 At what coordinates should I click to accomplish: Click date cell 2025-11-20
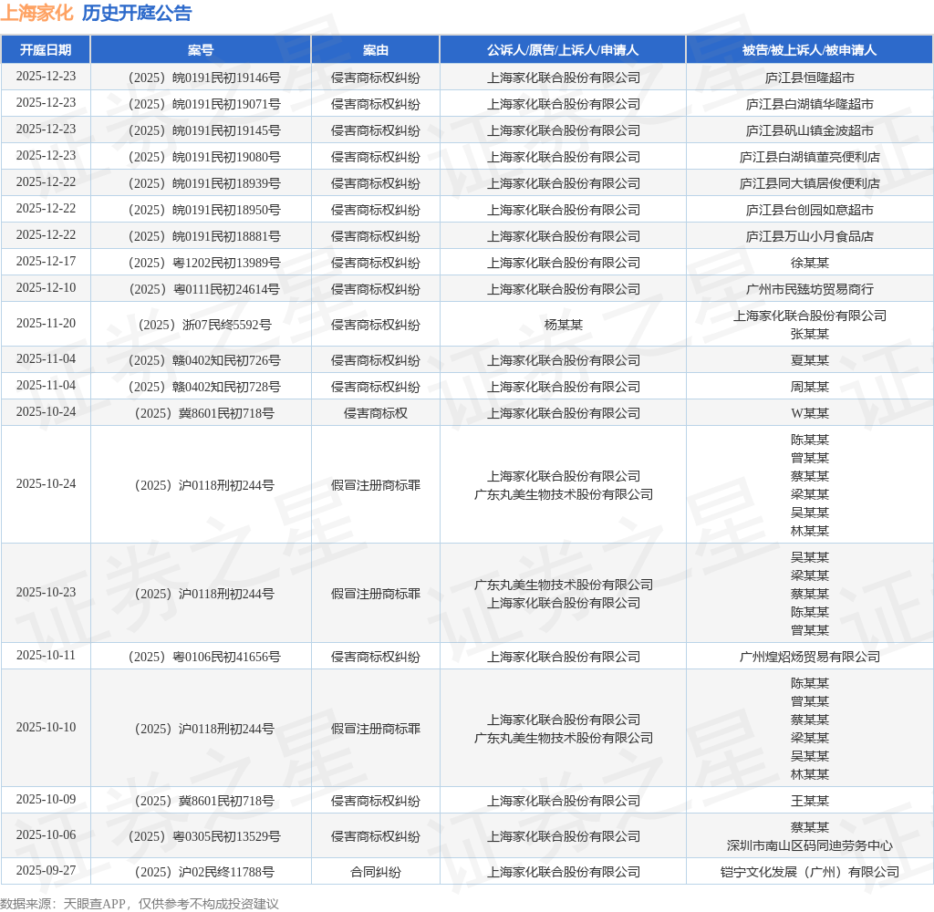tap(46, 324)
